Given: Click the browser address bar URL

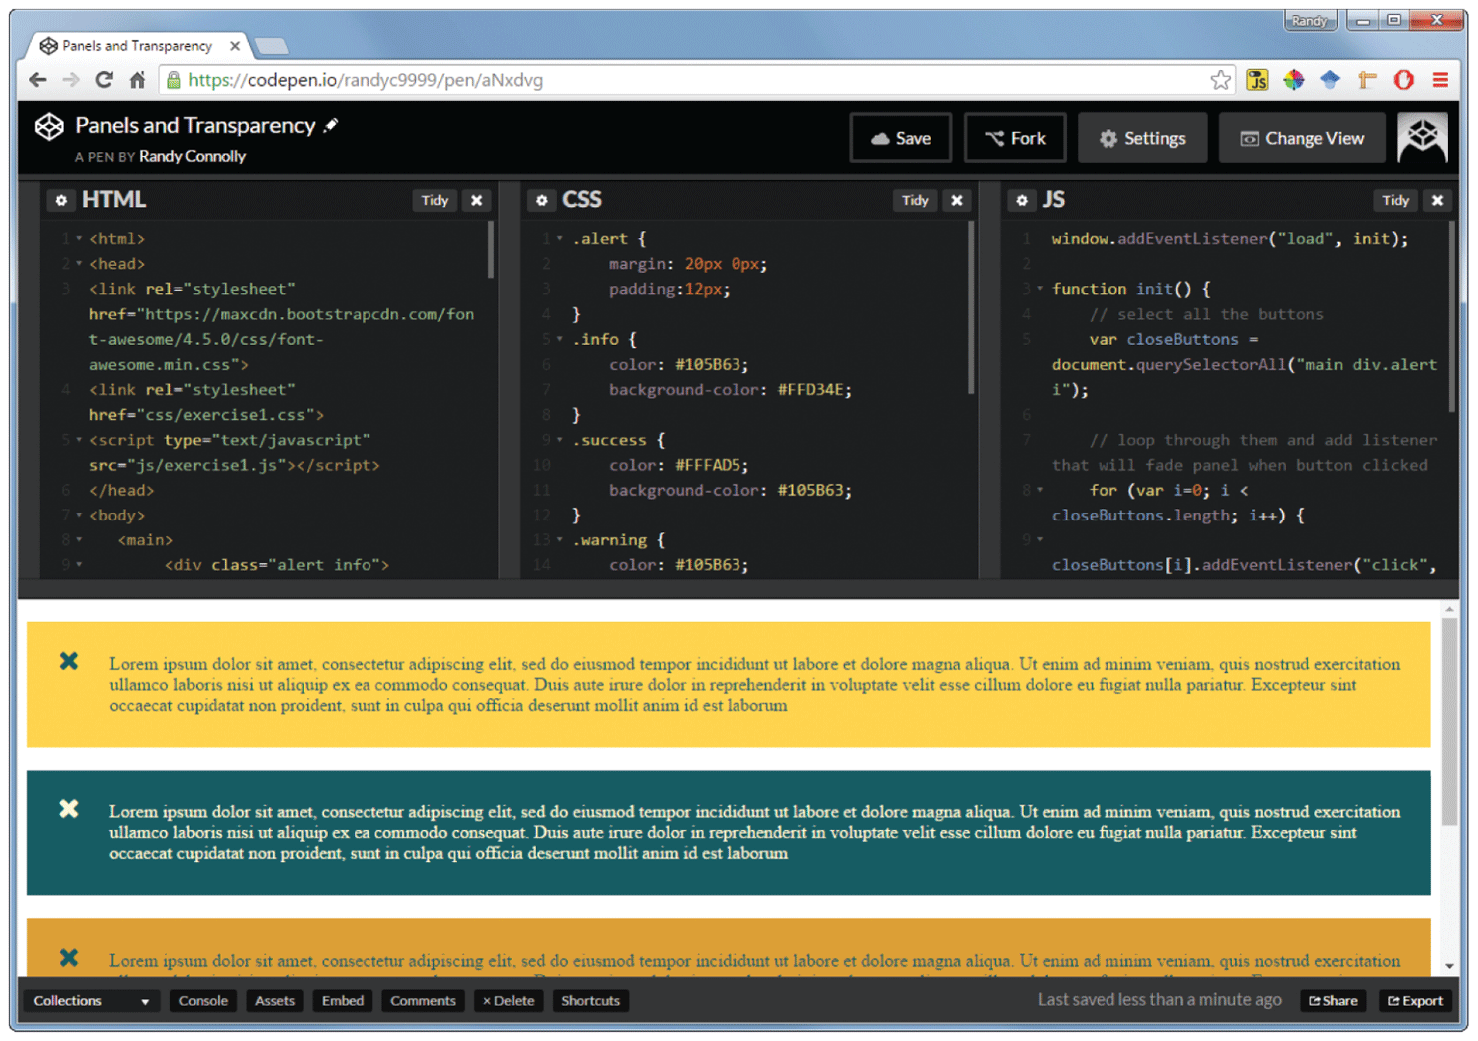Looking at the screenshot, I should pos(366,80).
